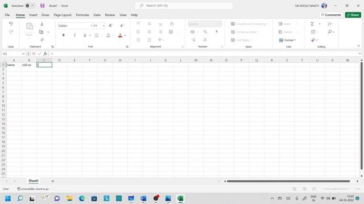Open File Explorer from the taskbar

pyautogui.click(x=69, y=198)
